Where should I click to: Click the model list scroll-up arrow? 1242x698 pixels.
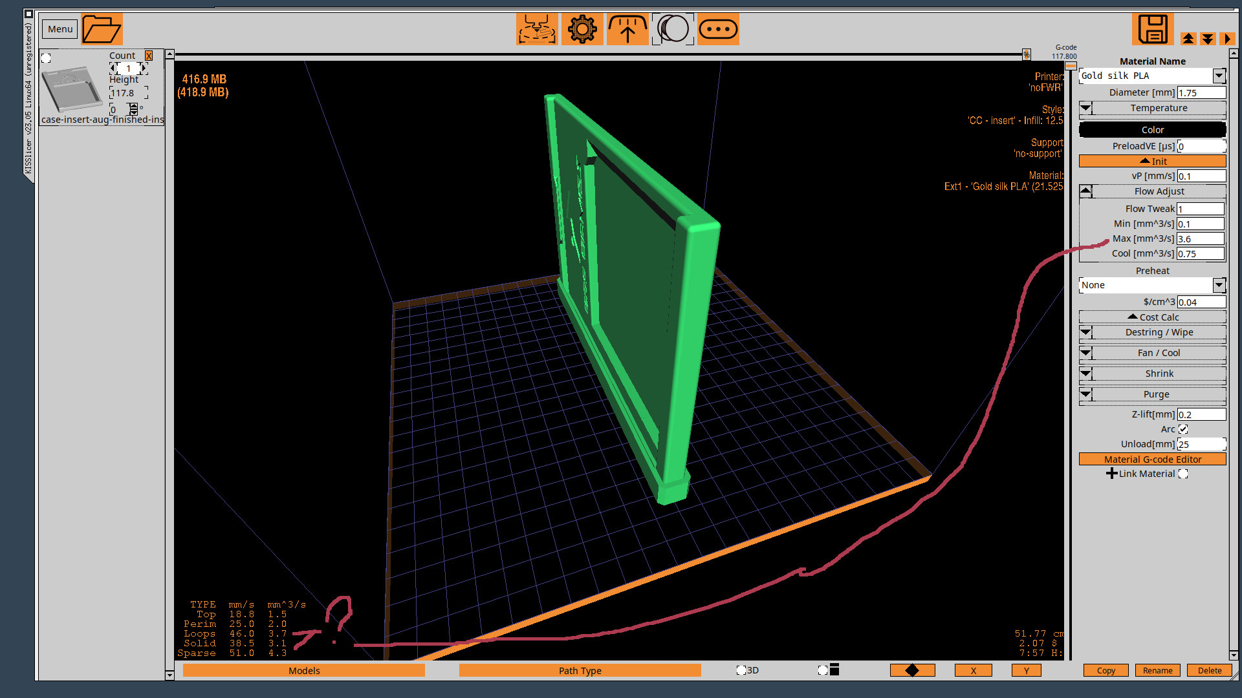coord(169,55)
